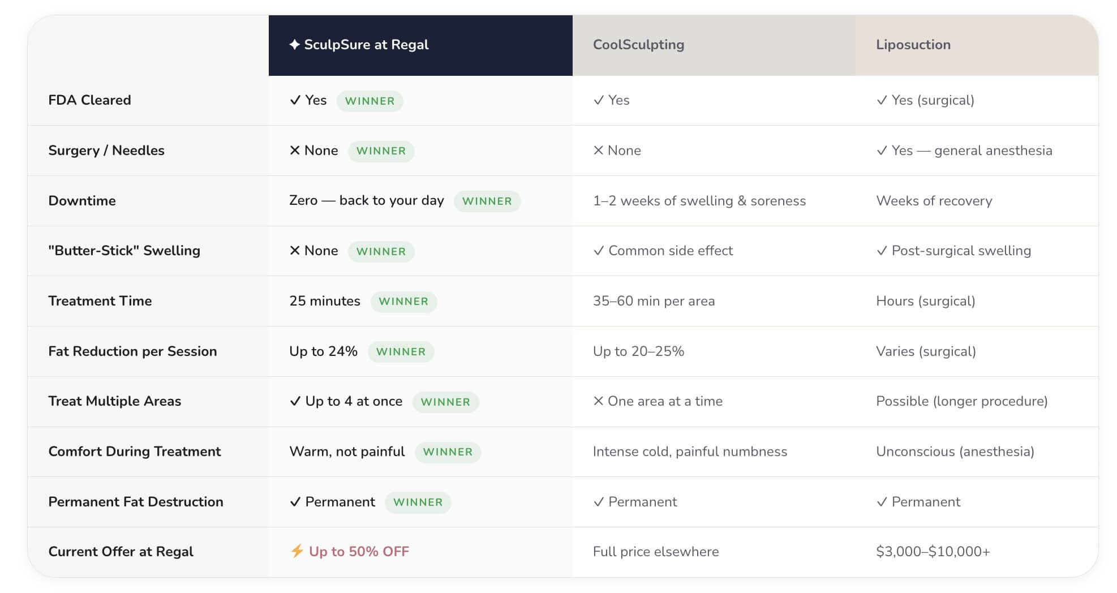This screenshot has width=1117, height=593.
Task: Click the checkmark before Post-surgical swelling
Action: tap(882, 251)
